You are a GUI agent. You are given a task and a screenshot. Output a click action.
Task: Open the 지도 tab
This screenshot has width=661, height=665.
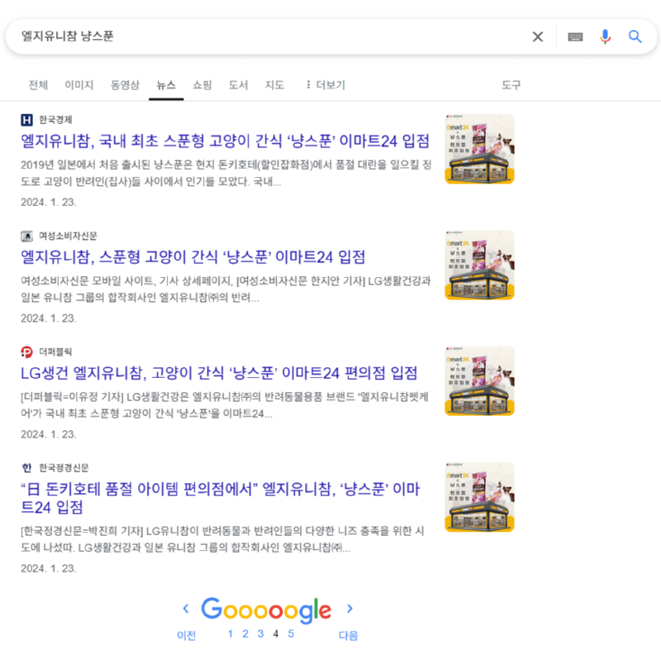click(274, 85)
